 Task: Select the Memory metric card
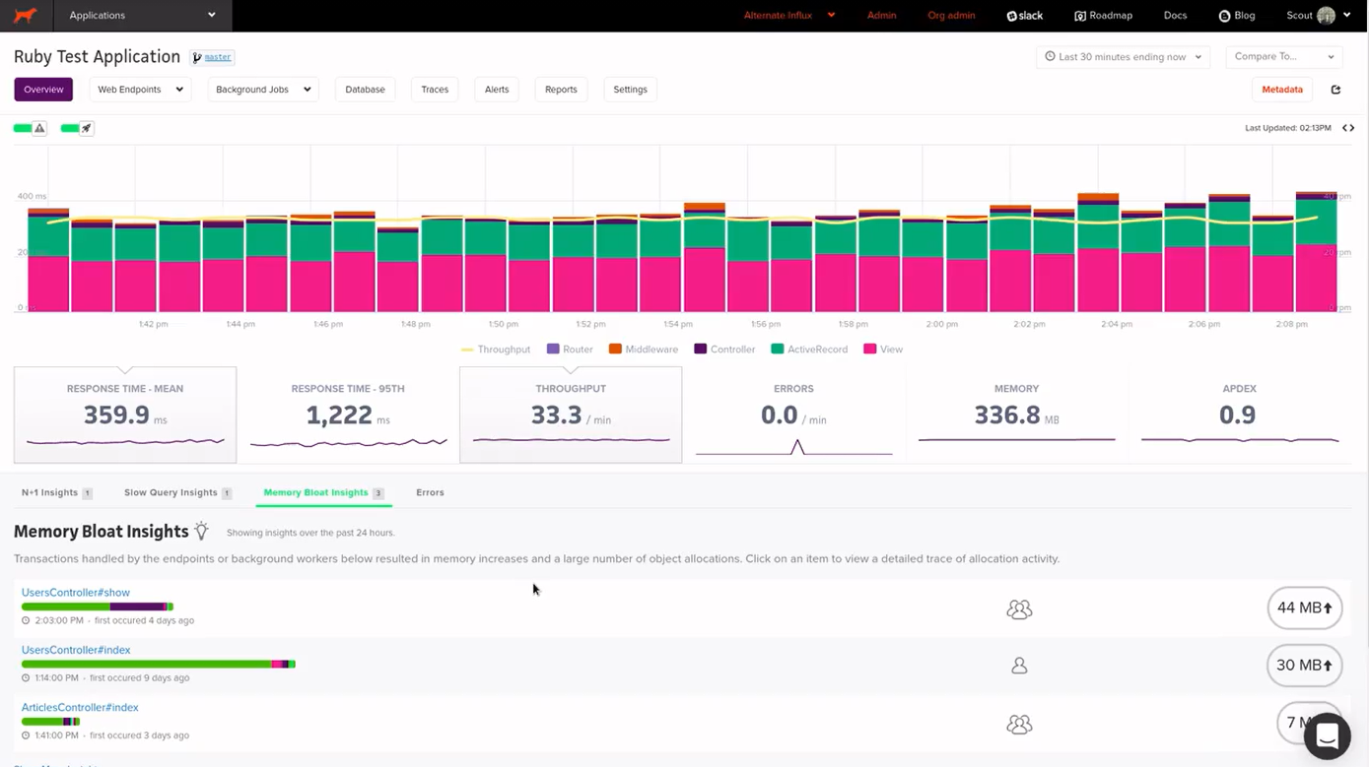pyautogui.click(x=1016, y=415)
